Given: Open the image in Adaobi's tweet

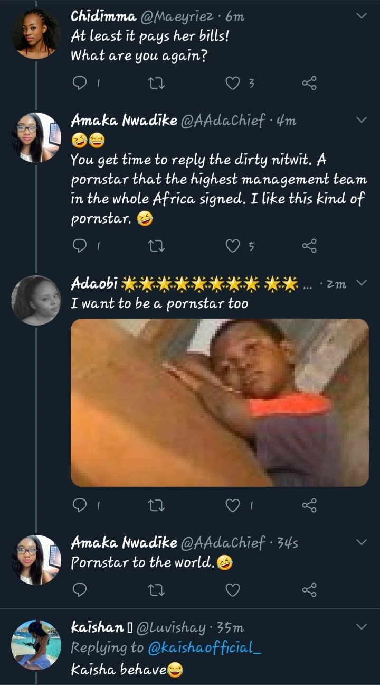Looking at the screenshot, I should 220,402.
